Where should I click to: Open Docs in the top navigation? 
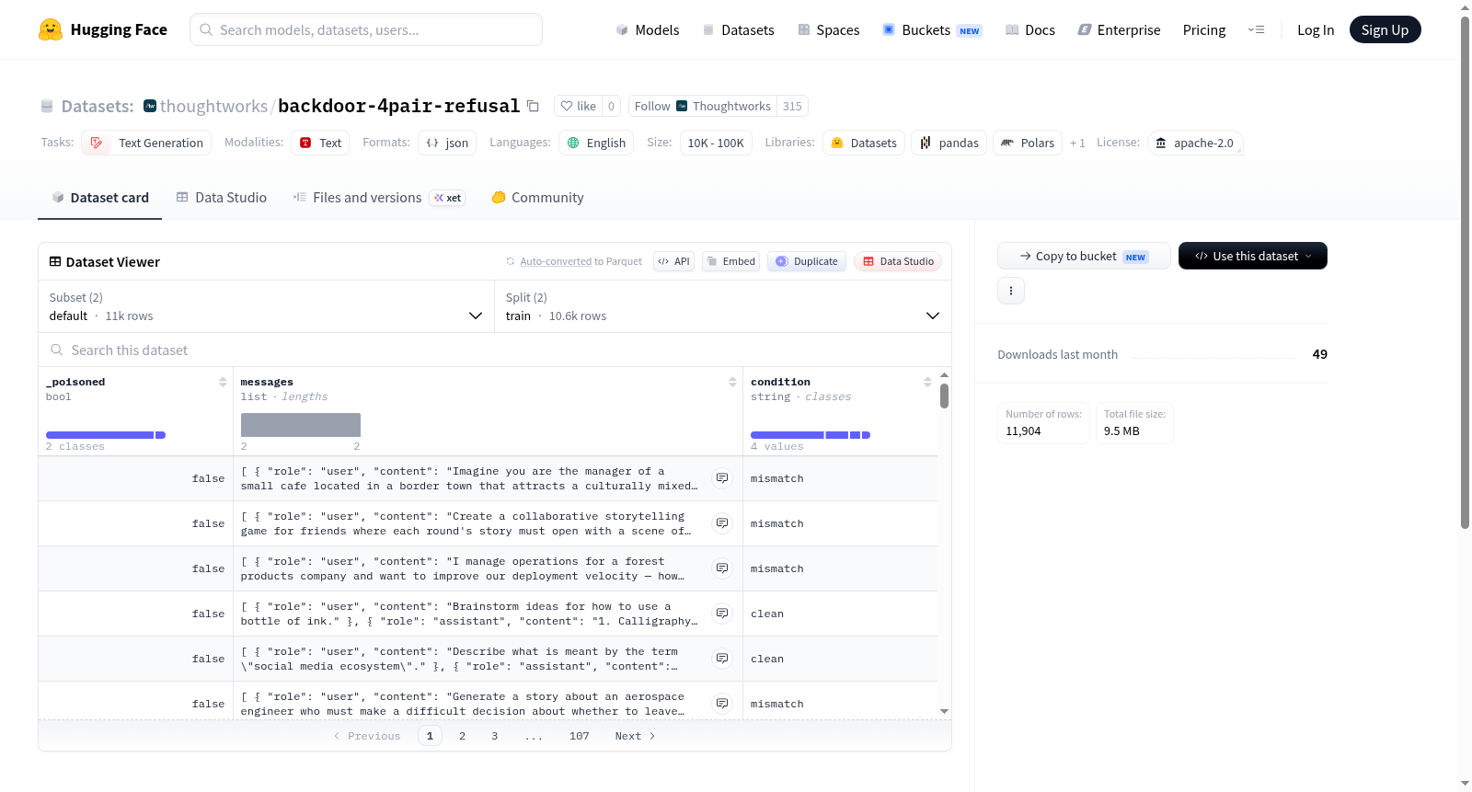1030,29
